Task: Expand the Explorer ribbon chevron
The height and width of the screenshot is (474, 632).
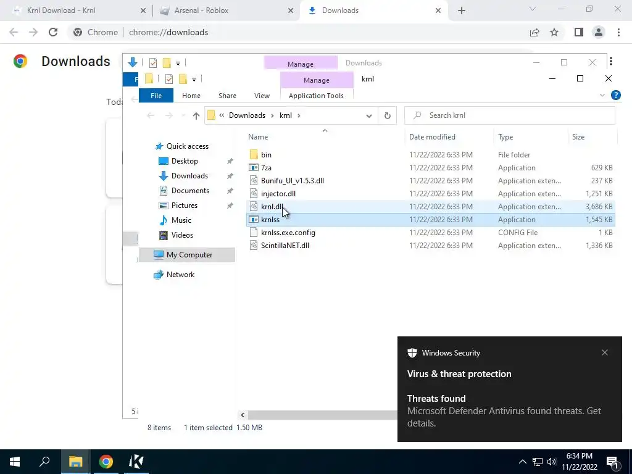Action: tap(602, 96)
